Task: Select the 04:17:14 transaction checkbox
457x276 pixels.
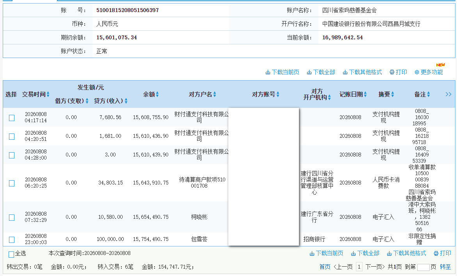Action: (12, 118)
